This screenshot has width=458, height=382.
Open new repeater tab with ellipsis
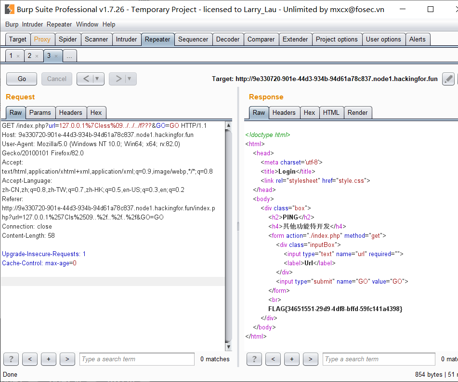[x=69, y=56]
